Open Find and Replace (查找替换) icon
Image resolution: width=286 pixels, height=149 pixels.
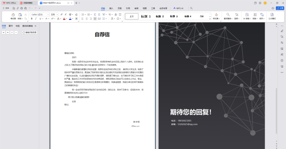pyautogui.click(x=228, y=15)
